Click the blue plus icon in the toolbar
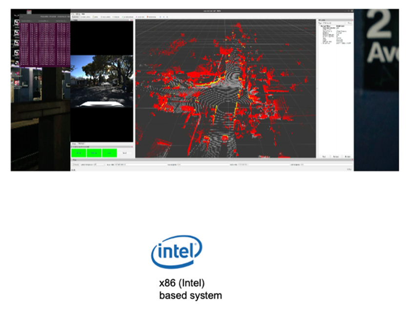The width and height of the screenshot is (410, 322). click(x=160, y=17)
